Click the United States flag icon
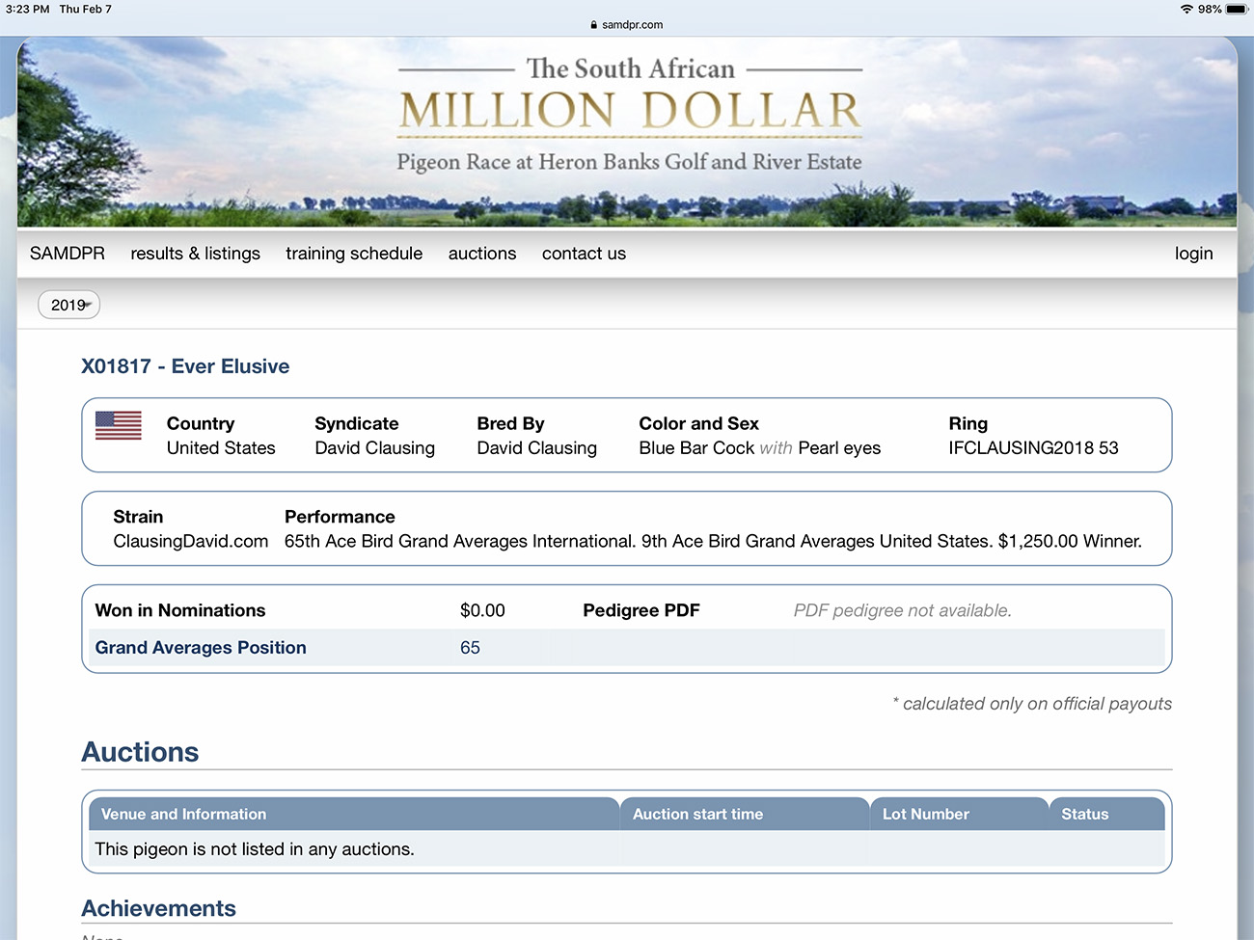1254x940 pixels. pos(119,425)
